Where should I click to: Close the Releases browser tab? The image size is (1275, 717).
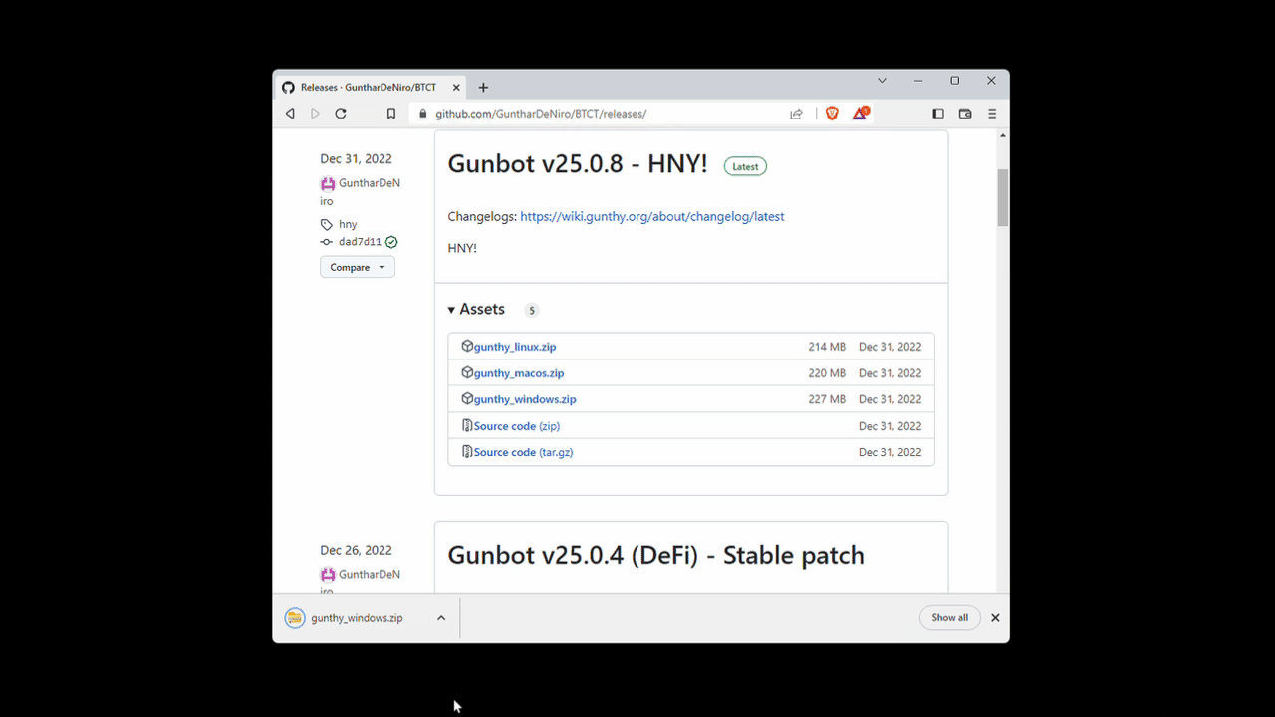456,88
